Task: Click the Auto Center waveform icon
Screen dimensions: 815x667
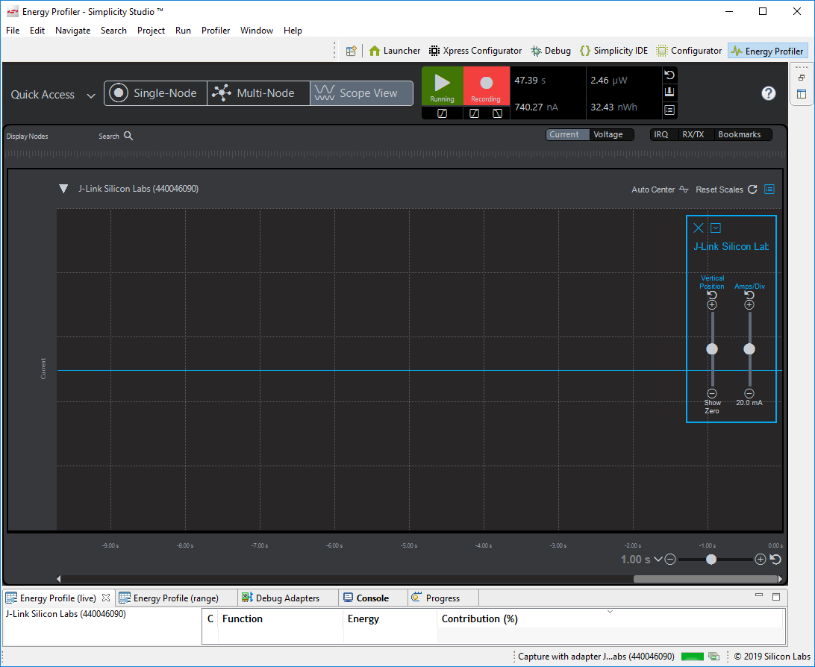Action: click(x=684, y=190)
